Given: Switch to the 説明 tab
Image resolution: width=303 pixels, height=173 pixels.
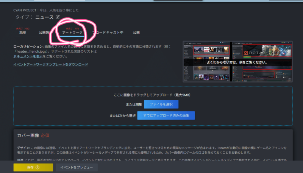Looking at the screenshot, I should click(23, 33).
